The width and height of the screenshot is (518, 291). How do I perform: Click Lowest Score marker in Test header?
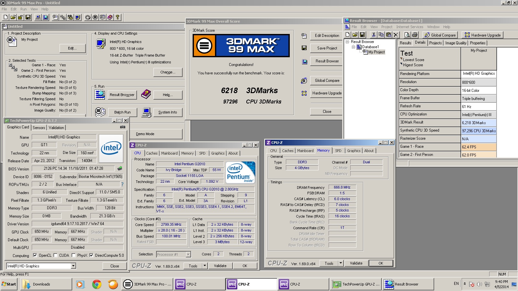[401, 59]
